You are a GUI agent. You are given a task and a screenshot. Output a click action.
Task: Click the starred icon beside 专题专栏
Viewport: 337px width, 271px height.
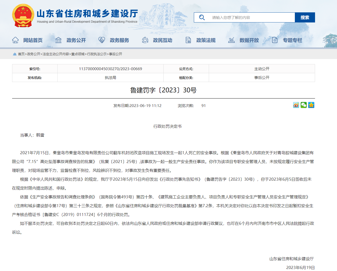[x=275, y=40]
